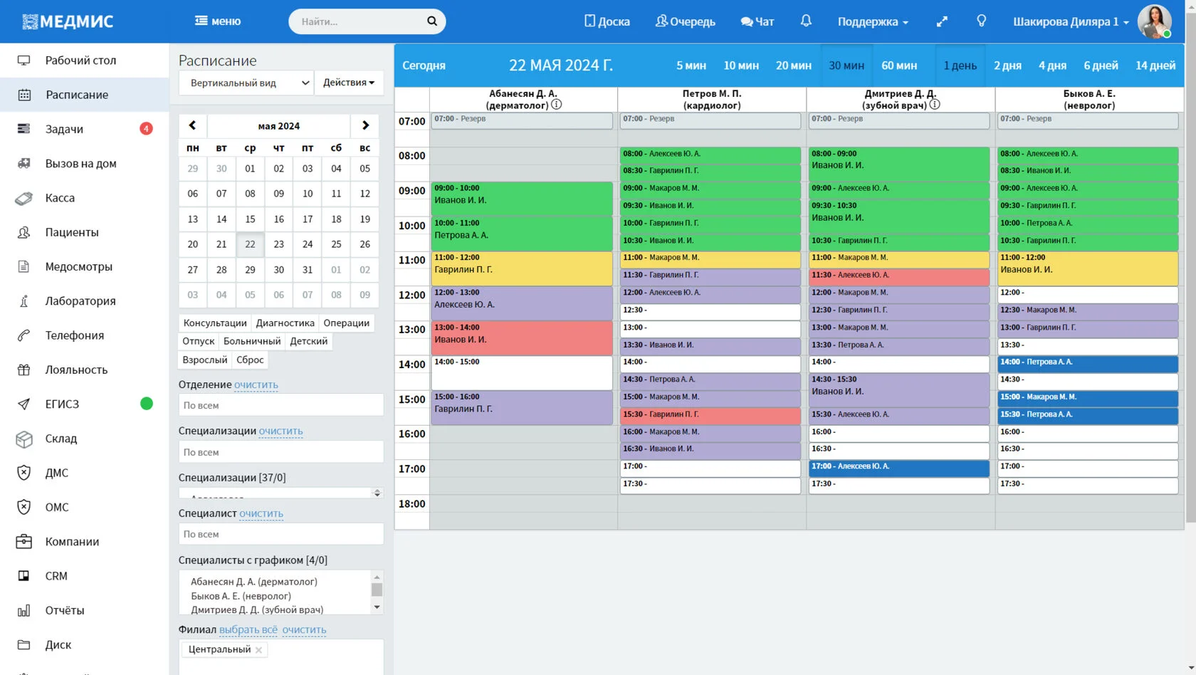Remove the Центральный branch tag
The image size is (1196, 675).
[258, 649]
